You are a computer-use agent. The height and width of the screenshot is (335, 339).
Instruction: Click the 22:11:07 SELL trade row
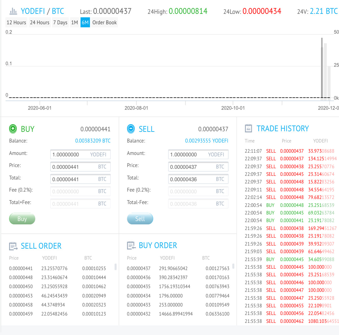[x=290, y=151]
